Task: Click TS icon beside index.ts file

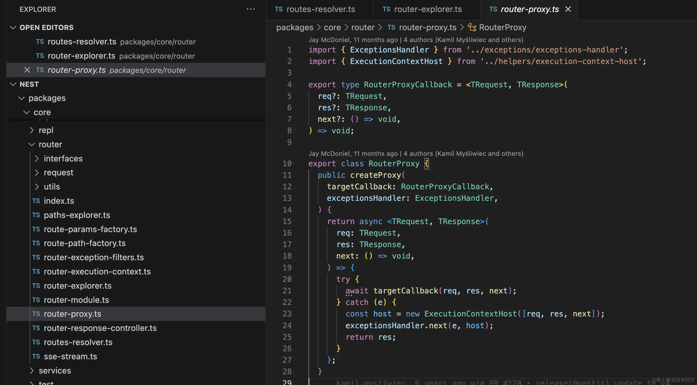Action: point(36,201)
